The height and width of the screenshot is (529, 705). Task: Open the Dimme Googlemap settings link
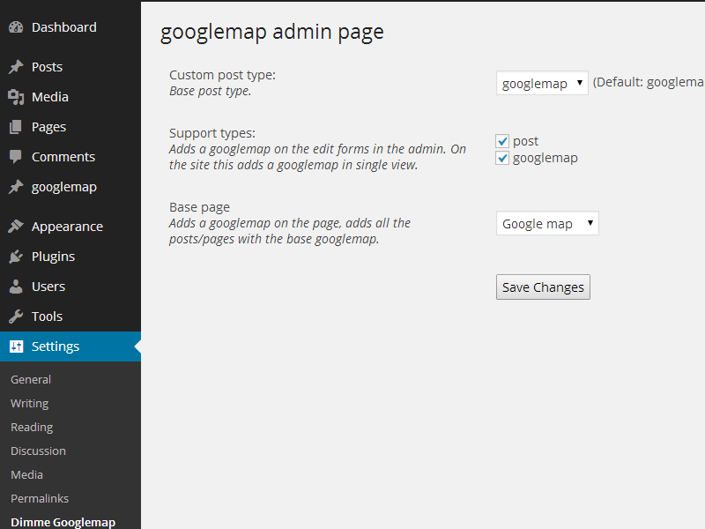(x=63, y=522)
